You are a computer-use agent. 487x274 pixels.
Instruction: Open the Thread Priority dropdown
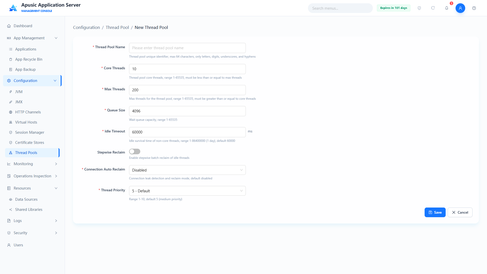(x=187, y=191)
